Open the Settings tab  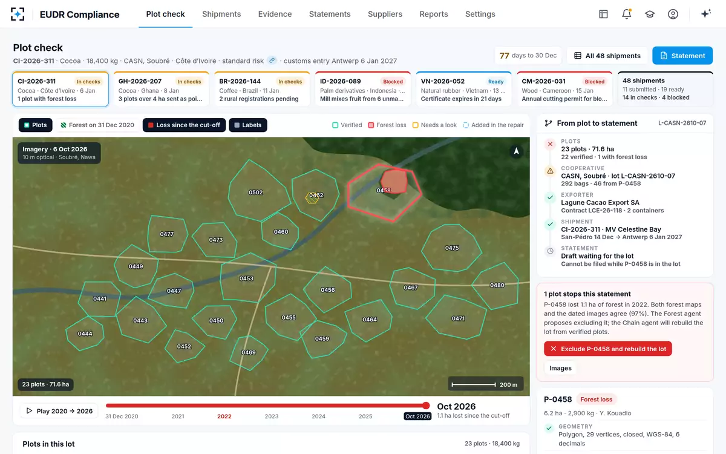[480, 14]
